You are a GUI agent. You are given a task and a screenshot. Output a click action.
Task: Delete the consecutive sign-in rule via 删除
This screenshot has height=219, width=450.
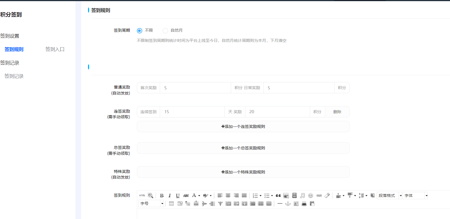tap(337, 112)
